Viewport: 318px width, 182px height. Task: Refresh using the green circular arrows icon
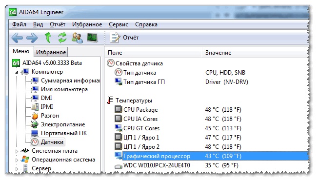[62, 38]
